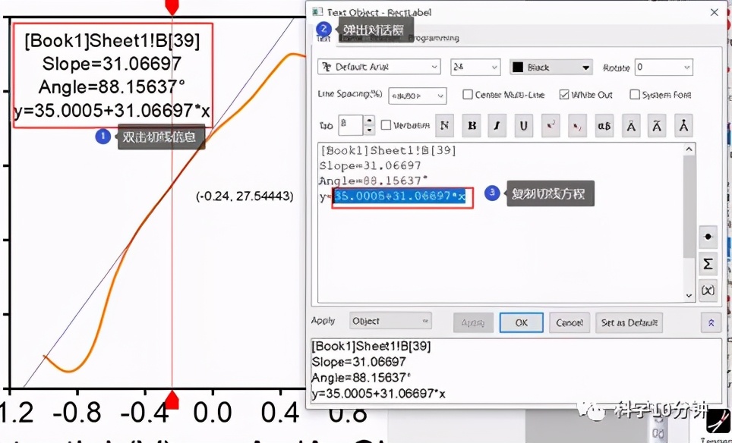732x443 pixels.
Task: Enable System Font checkbox
Action: (635, 95)
